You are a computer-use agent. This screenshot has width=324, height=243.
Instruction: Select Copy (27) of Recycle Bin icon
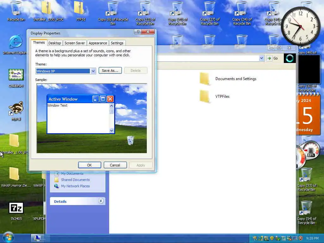[x=209, y=13]
